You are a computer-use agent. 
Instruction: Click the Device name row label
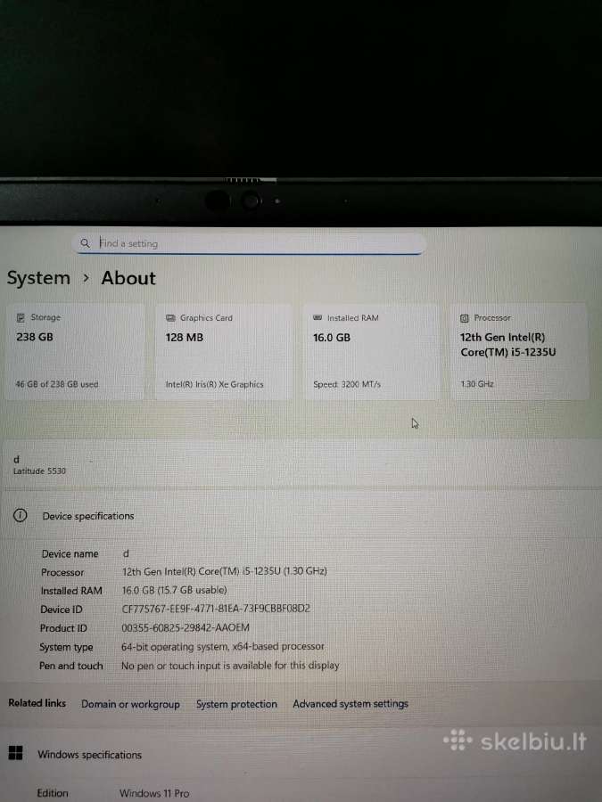coord(70,554)
